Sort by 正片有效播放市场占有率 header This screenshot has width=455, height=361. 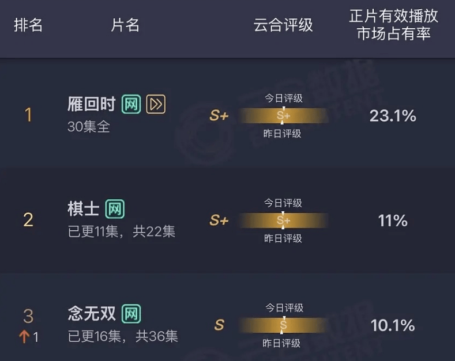pos(393,25)
